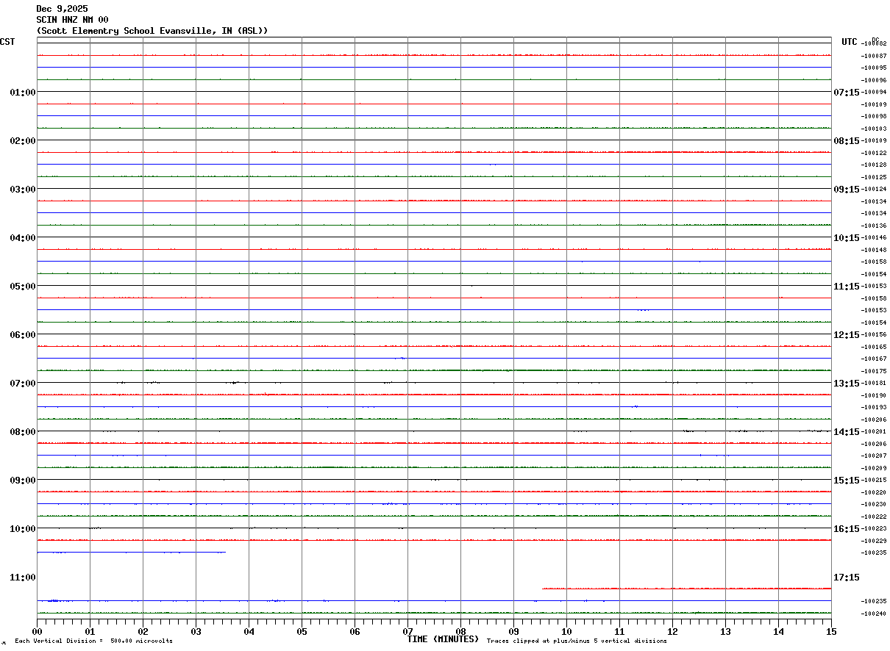Click minute tick label "06" on bottom axis
The width and height of the screenshot is (890, 651).
click(x=355, y=632)
